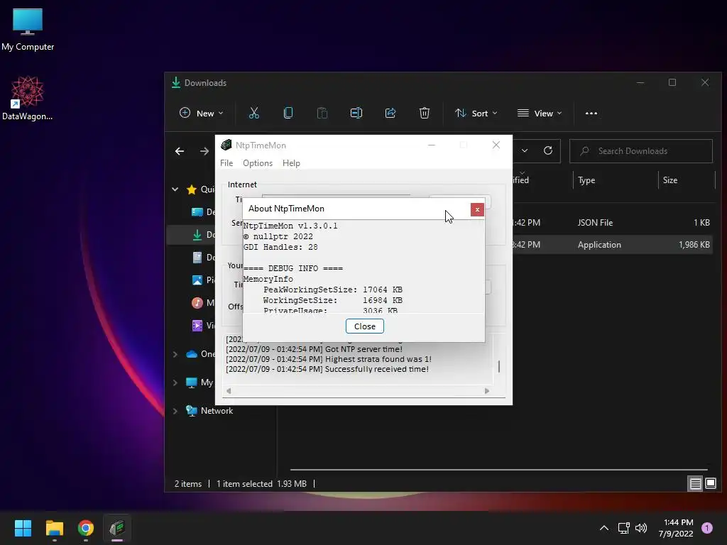Switch to large thumbnails view icon

click(710, 484)
